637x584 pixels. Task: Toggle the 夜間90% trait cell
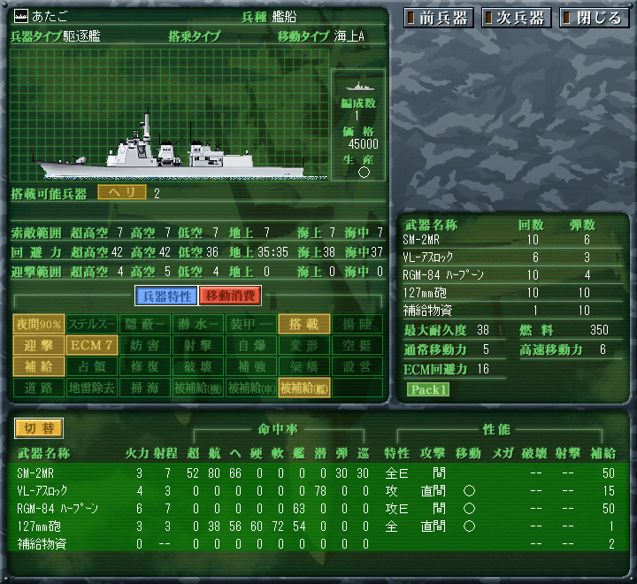coord(39,325)
